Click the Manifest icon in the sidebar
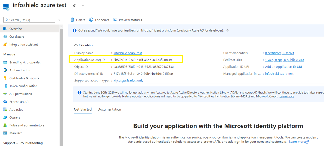Viewport: 324px width, 146px height. [5, 133]
